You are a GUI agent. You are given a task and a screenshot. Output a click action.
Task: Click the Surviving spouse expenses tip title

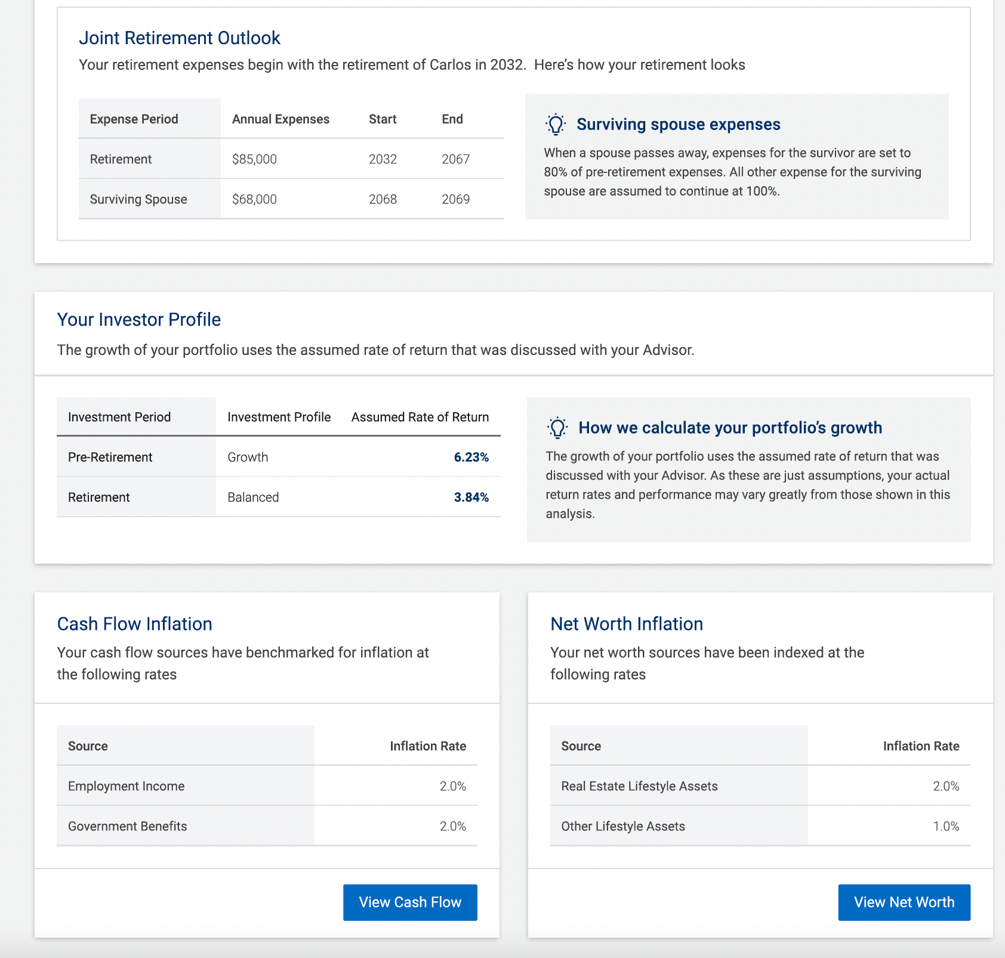tap(679, 124)
